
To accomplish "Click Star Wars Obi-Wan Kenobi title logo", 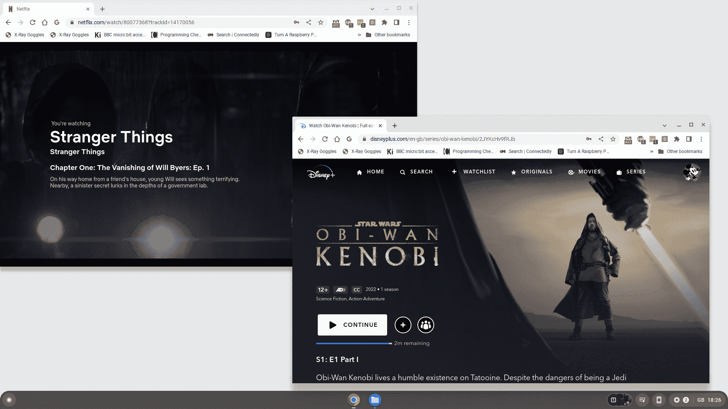I will pyautogui.click(x=377, y=244).
